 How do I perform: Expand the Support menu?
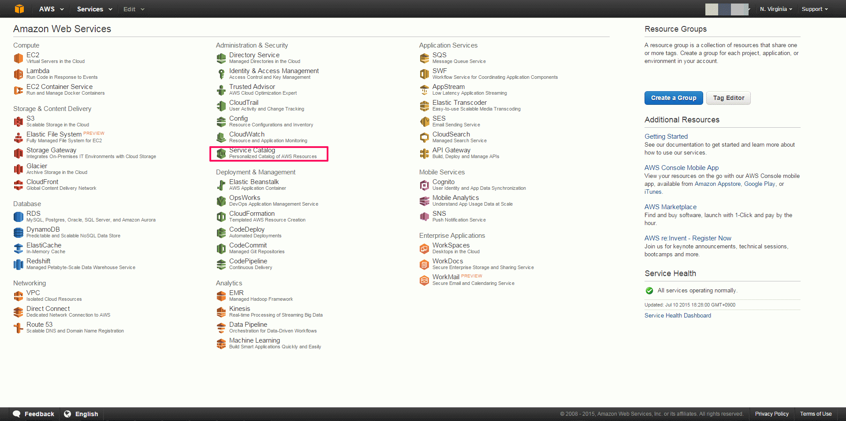click(815, 9)
